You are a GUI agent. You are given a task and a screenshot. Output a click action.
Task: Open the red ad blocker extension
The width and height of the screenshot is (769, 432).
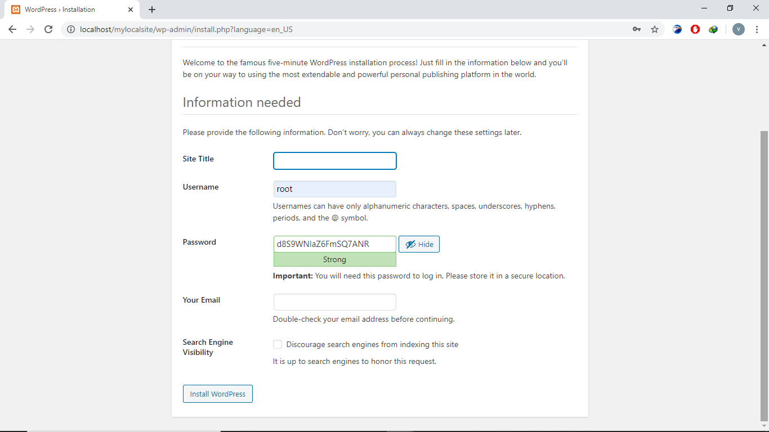695,29
